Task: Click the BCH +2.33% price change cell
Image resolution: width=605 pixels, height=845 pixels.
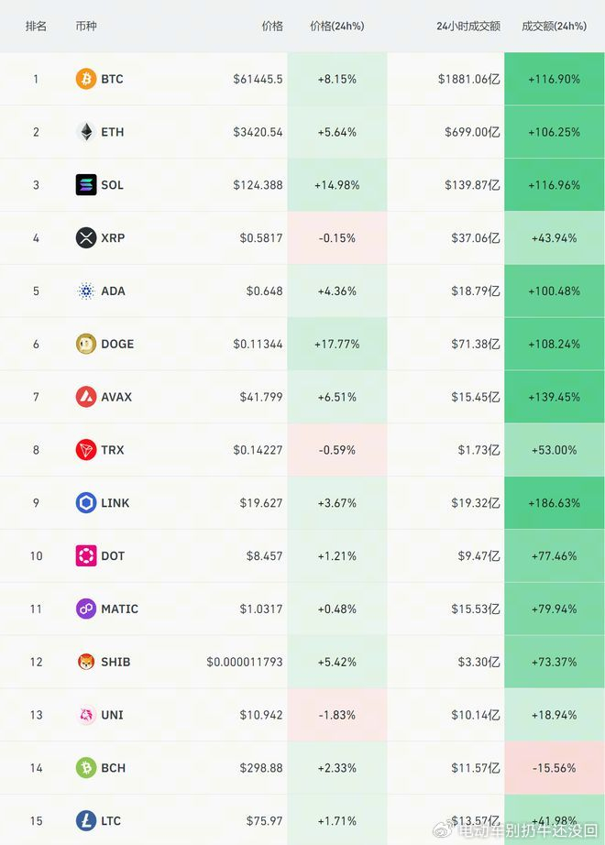Action: point(337,768)
